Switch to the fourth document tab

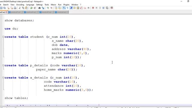tap(46, 12)
